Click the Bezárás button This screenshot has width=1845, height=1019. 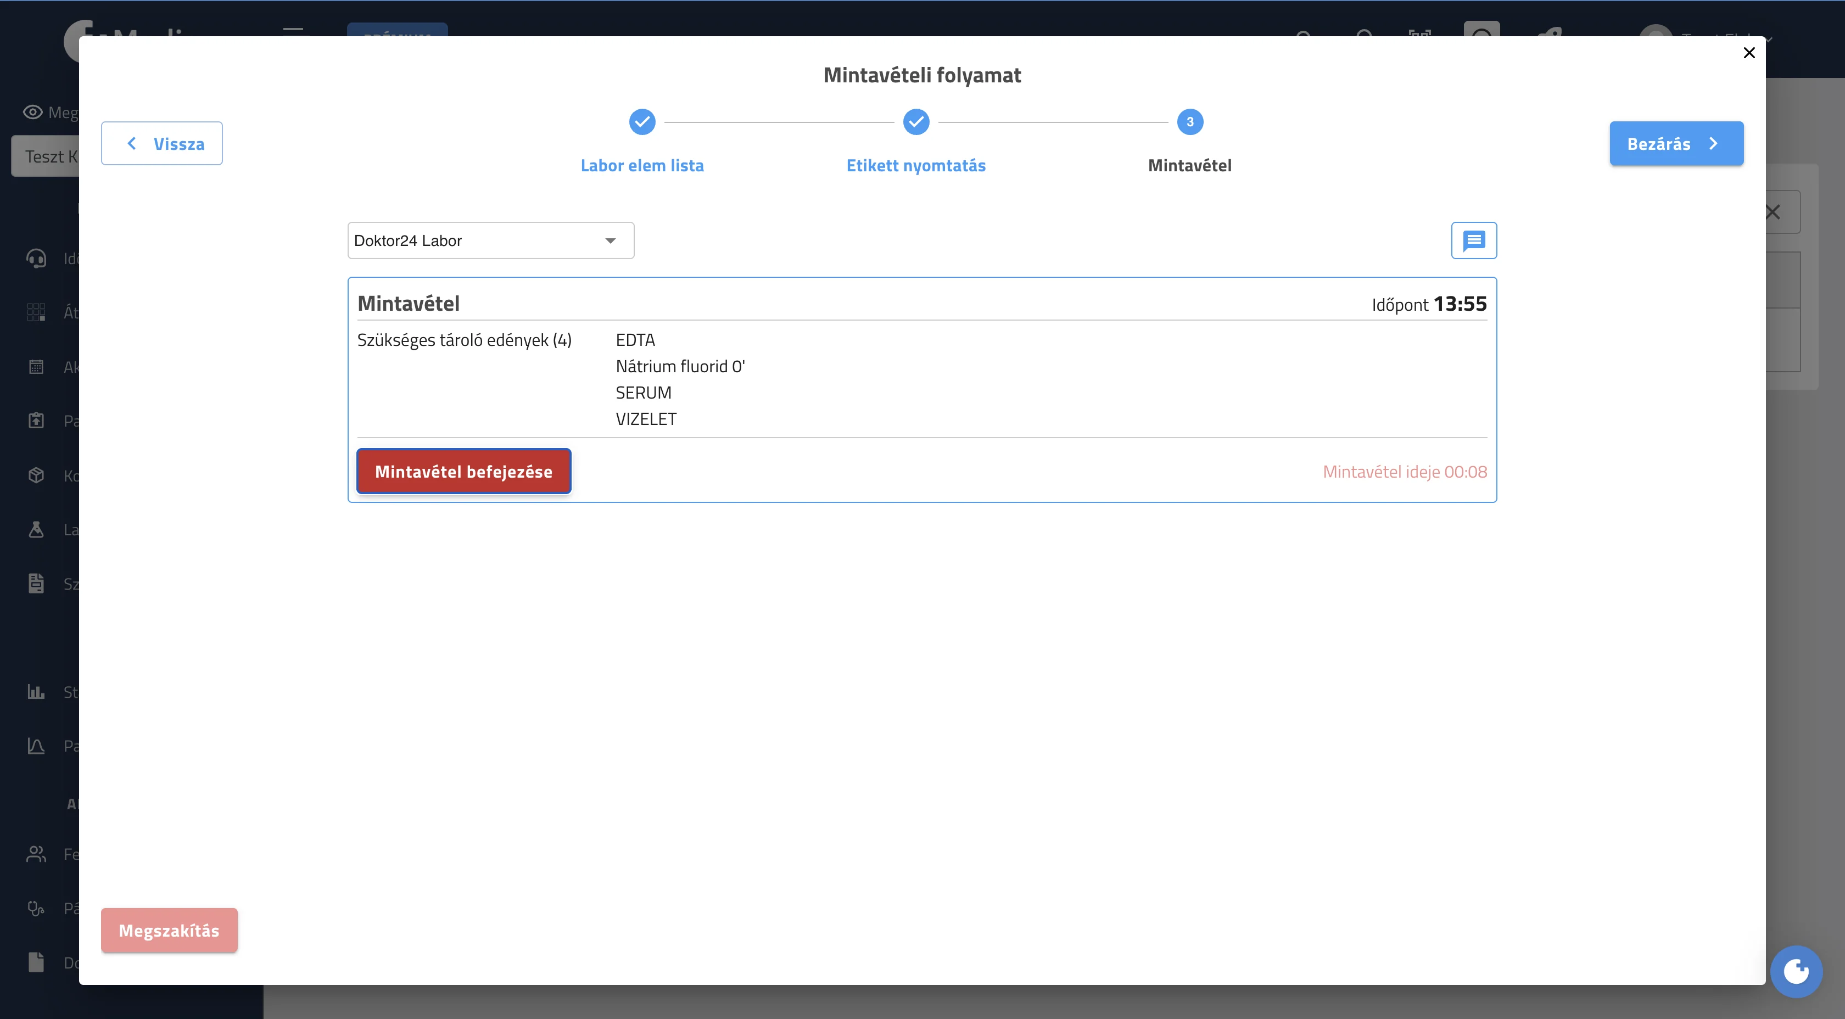click(1676, 143)
